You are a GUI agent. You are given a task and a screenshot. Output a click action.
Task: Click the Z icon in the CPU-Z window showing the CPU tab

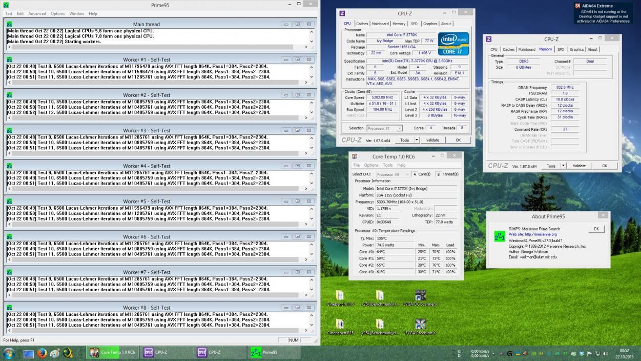342,13
